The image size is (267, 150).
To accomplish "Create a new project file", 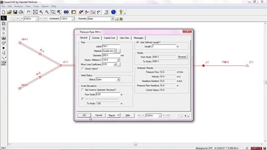I will [3, 12].
